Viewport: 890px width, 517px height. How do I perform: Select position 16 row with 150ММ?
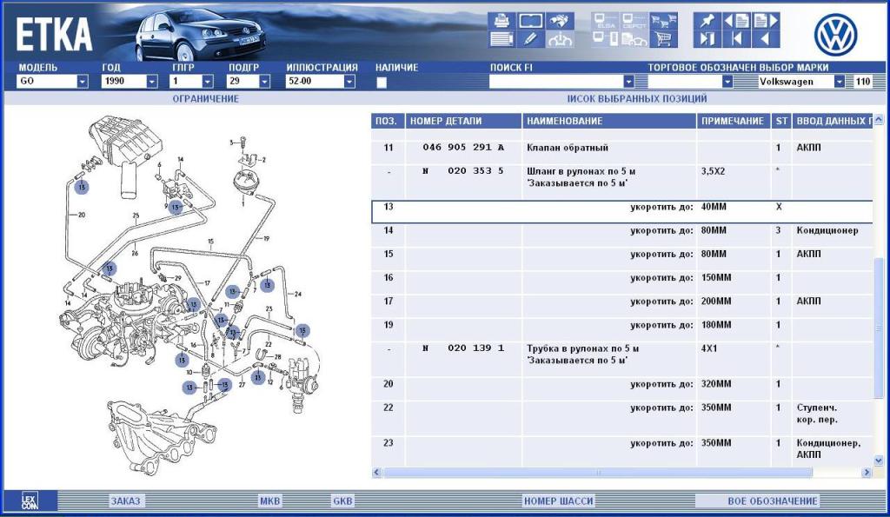coord(622,282)
